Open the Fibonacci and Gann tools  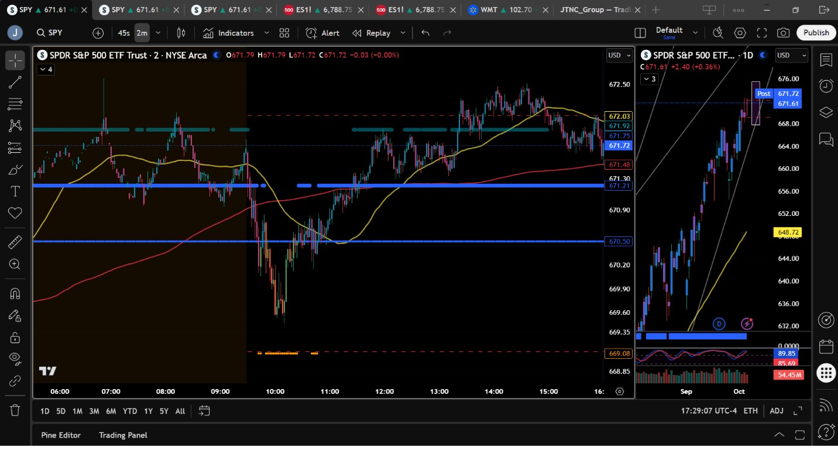click(x=15, y=104)
